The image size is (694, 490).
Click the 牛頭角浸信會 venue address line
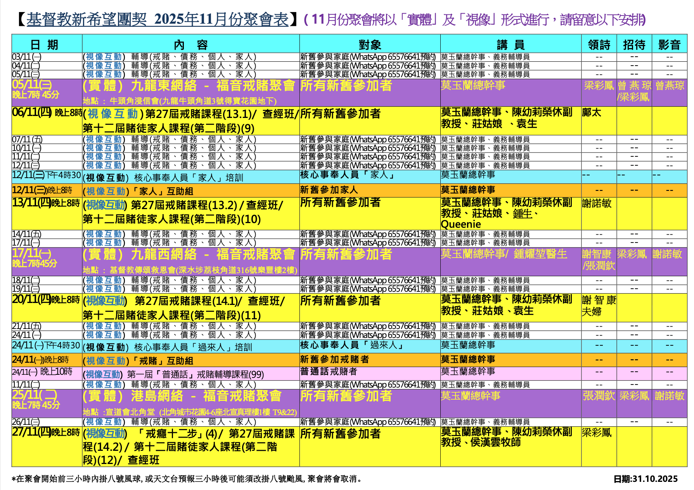(x=180, y=101)
